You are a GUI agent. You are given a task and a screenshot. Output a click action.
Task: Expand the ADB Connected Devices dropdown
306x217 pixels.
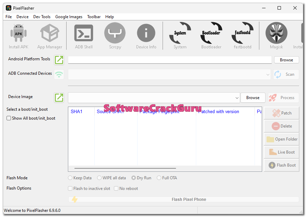(268, 74)
